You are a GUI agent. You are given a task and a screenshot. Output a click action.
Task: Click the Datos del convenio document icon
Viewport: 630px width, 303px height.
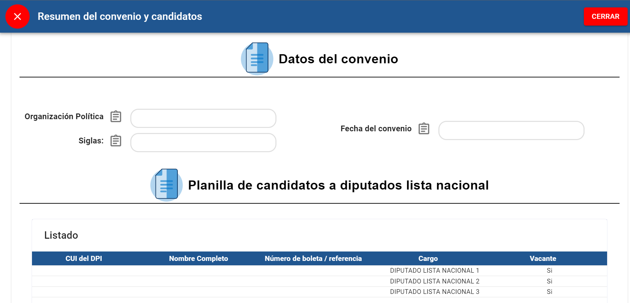257,58
